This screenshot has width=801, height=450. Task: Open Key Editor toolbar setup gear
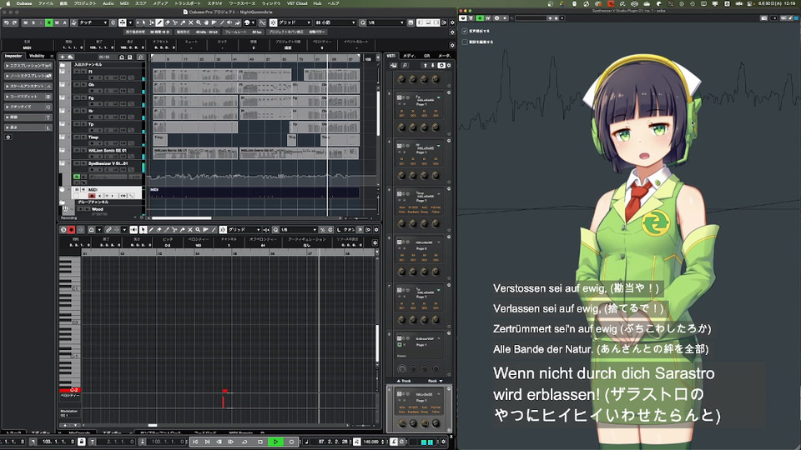[376, 230]
